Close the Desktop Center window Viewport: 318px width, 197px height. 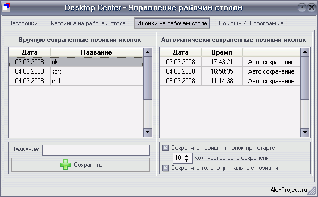(x=311, y=7)
